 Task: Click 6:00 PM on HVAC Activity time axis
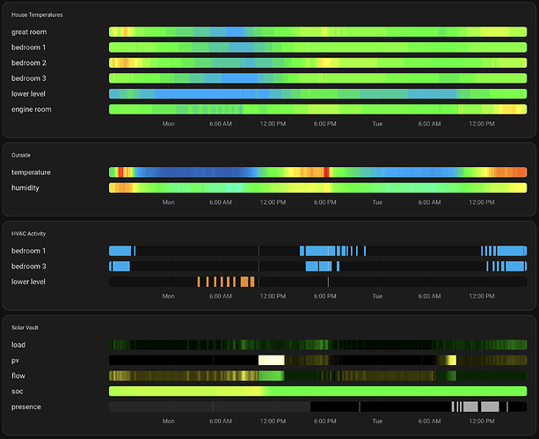click(x=324, y=296)
